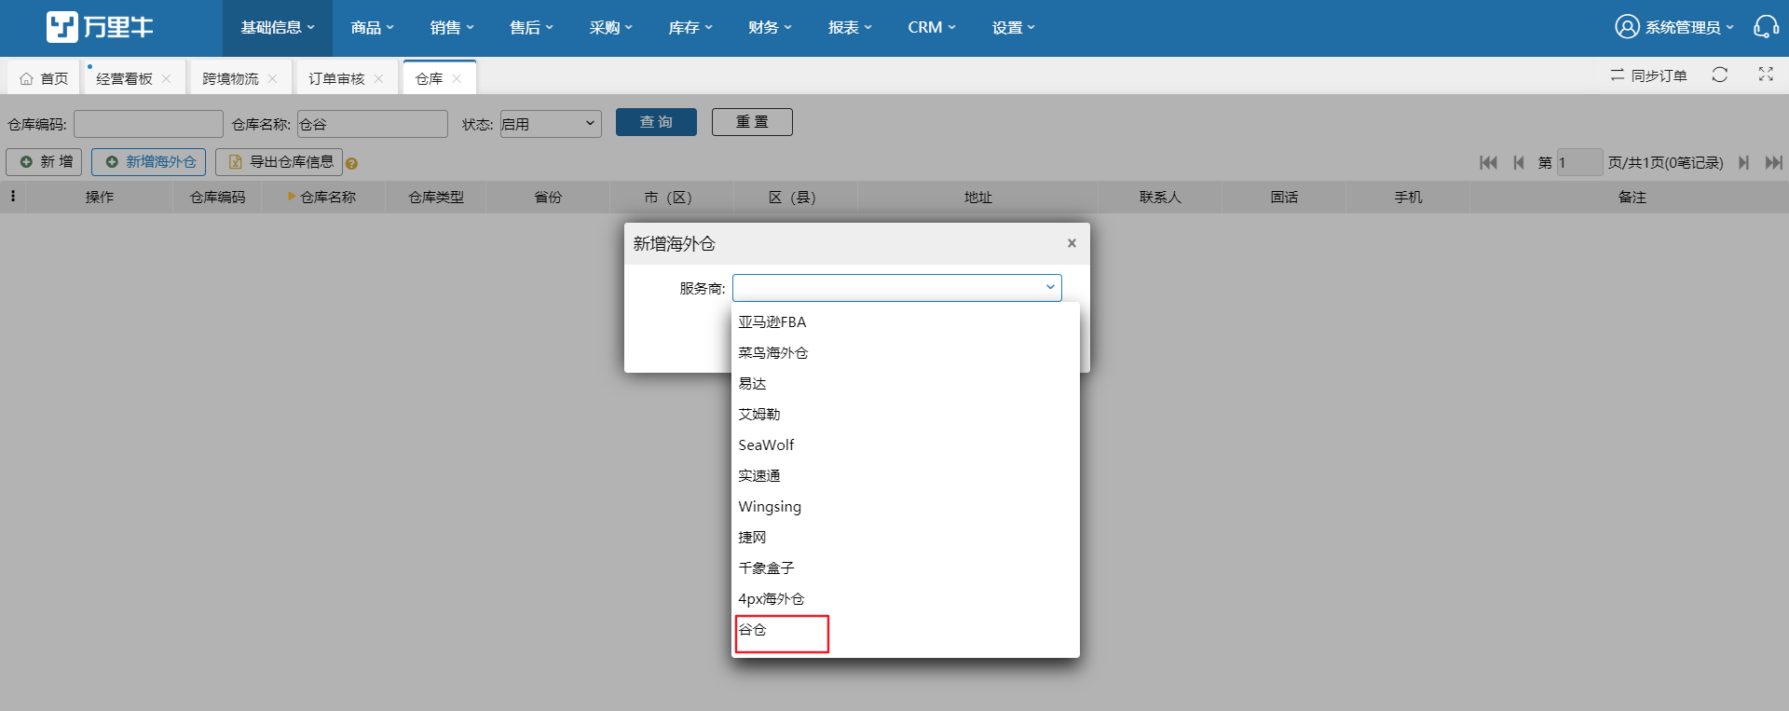Select 谷仓 option
The width and height of the screenshot is (1789, 711).
click(906, 630)
